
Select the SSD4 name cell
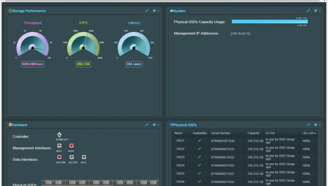click(180, 165)
